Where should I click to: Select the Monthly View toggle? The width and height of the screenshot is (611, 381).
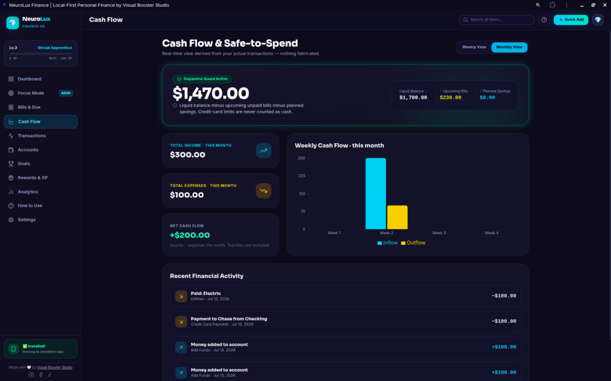(509, 47)
